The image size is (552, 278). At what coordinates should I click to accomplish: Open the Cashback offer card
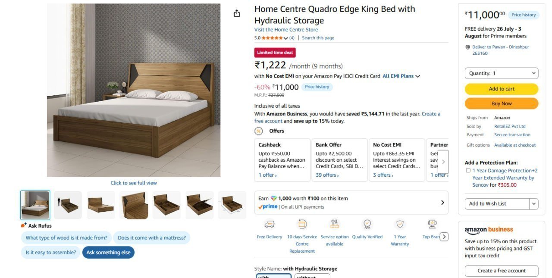pos(282,160)
